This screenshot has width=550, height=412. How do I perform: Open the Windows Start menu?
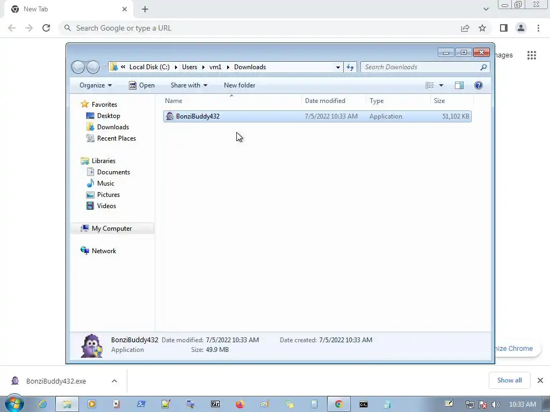click(14, 404)
